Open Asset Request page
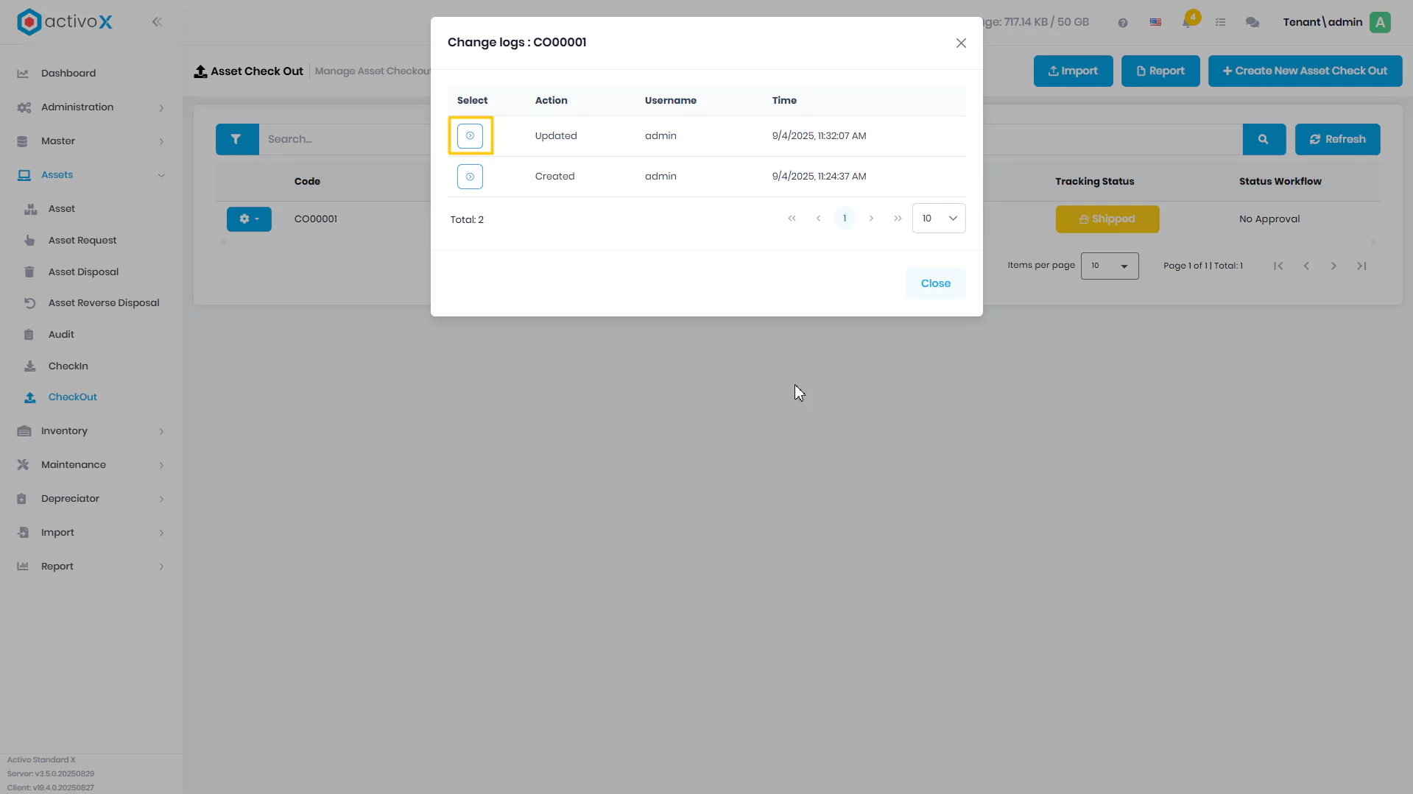 [82, 241]
